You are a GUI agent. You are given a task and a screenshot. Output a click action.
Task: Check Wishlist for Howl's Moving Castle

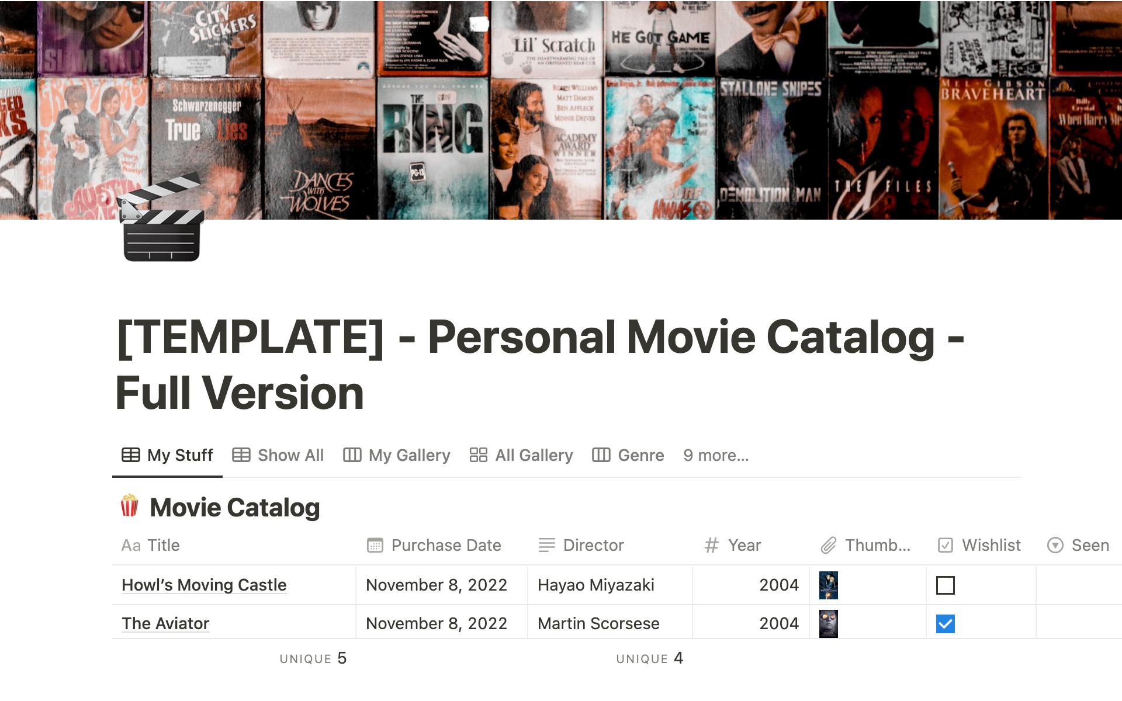tap(945, 585)
